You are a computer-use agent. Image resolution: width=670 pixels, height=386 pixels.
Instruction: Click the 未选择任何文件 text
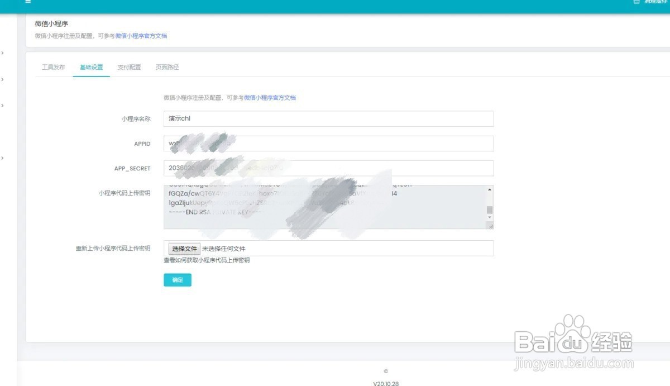coord(223,249)
